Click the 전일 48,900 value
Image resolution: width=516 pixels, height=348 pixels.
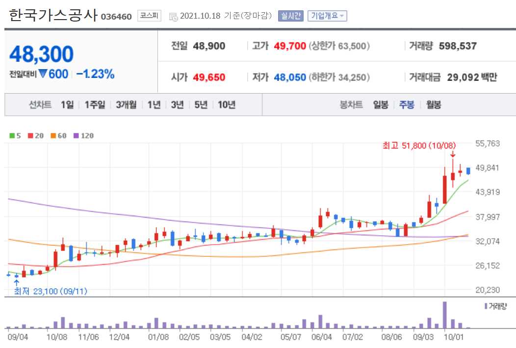(209, 46)
